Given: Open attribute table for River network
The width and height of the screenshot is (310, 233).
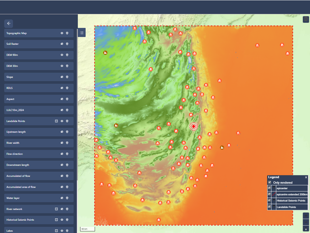Looking at the screenshot, I should [56, 209].
